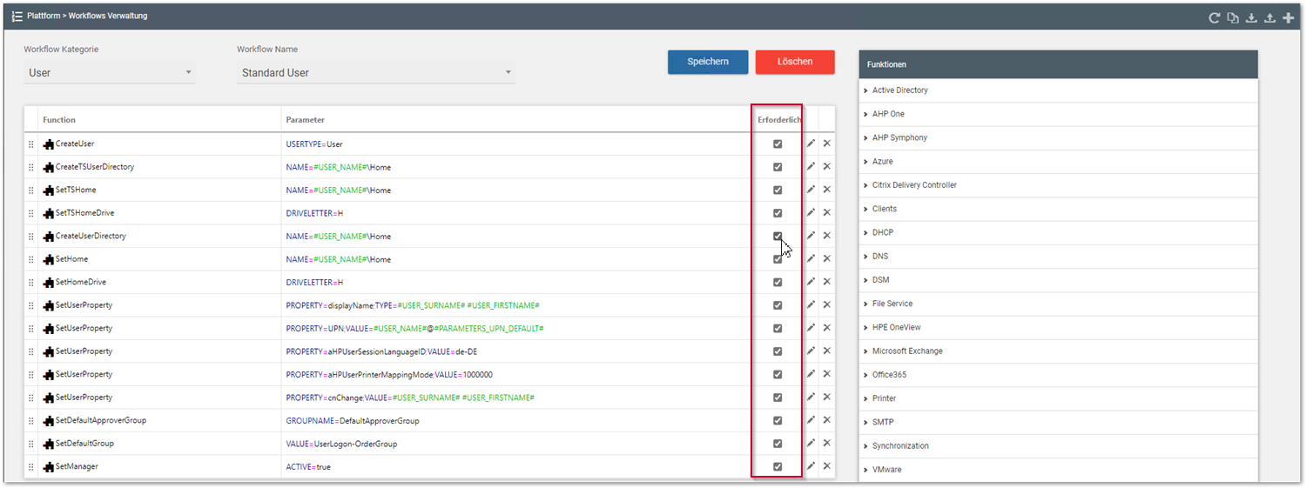Click the copy workflow icon in header
Screen dimensions: 1306x488
click(1233, 17)
